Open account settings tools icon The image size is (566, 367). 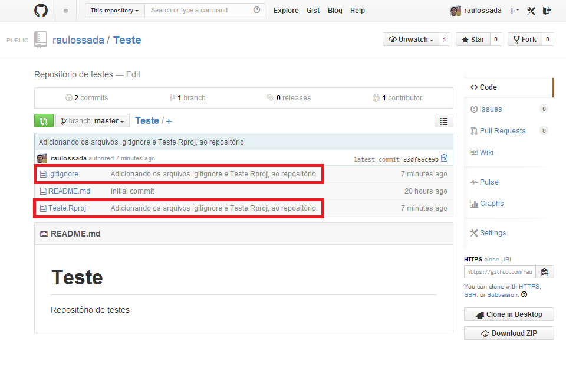tap(531, 11)
